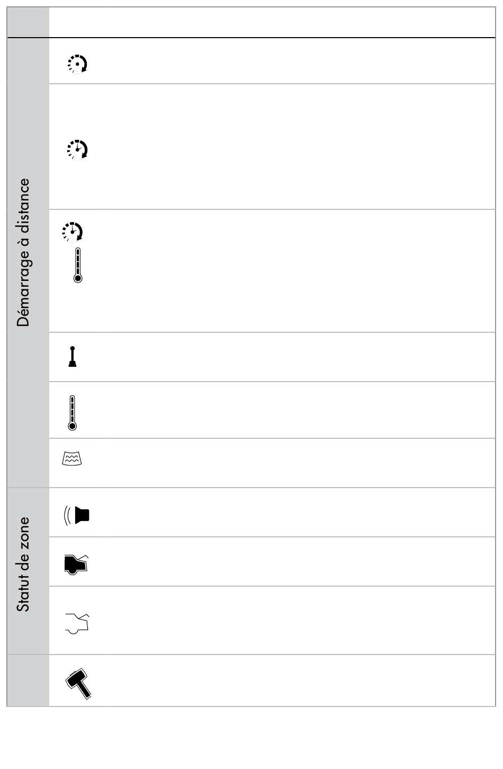Select the siren horn with sound waves icon

pos(77,515)
